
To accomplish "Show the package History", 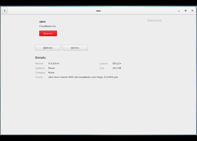I will pos(75,48).
